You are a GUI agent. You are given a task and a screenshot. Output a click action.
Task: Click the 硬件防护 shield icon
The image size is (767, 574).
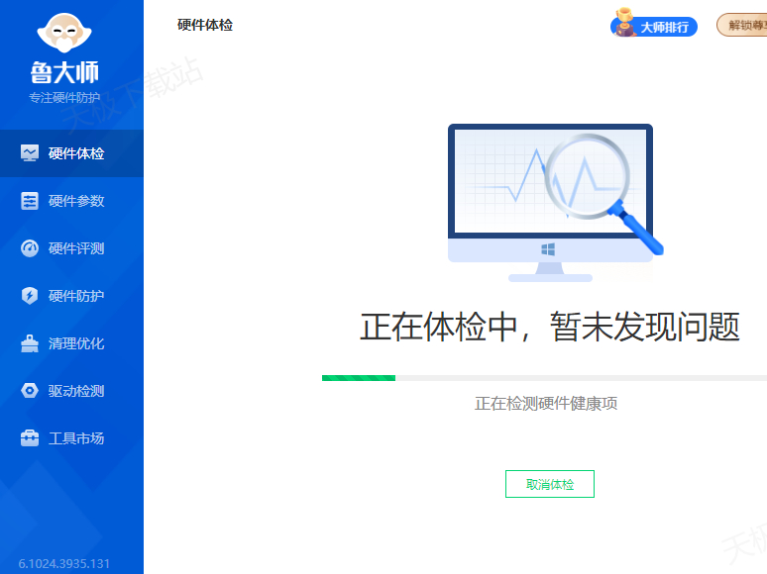30,296
